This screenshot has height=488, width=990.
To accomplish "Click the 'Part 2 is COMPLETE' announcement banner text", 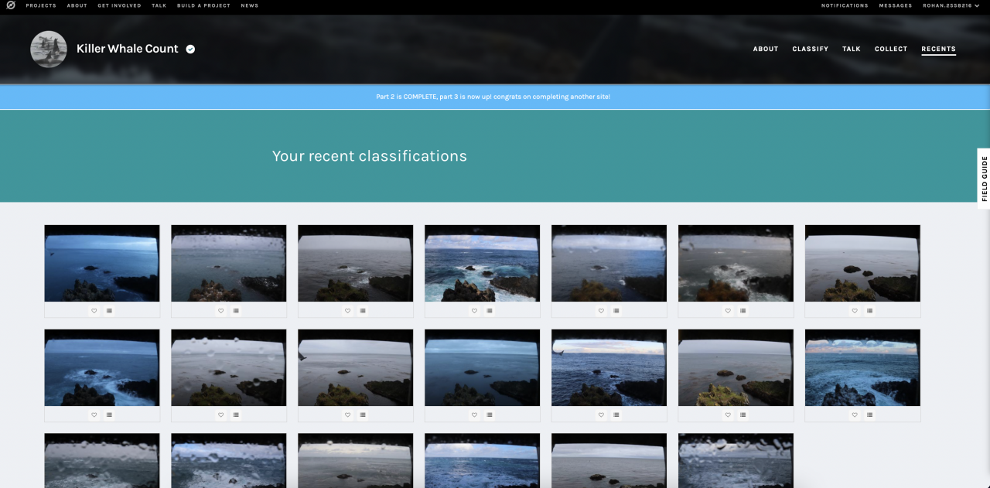I will pyautogui.click(x=493, y=97).
